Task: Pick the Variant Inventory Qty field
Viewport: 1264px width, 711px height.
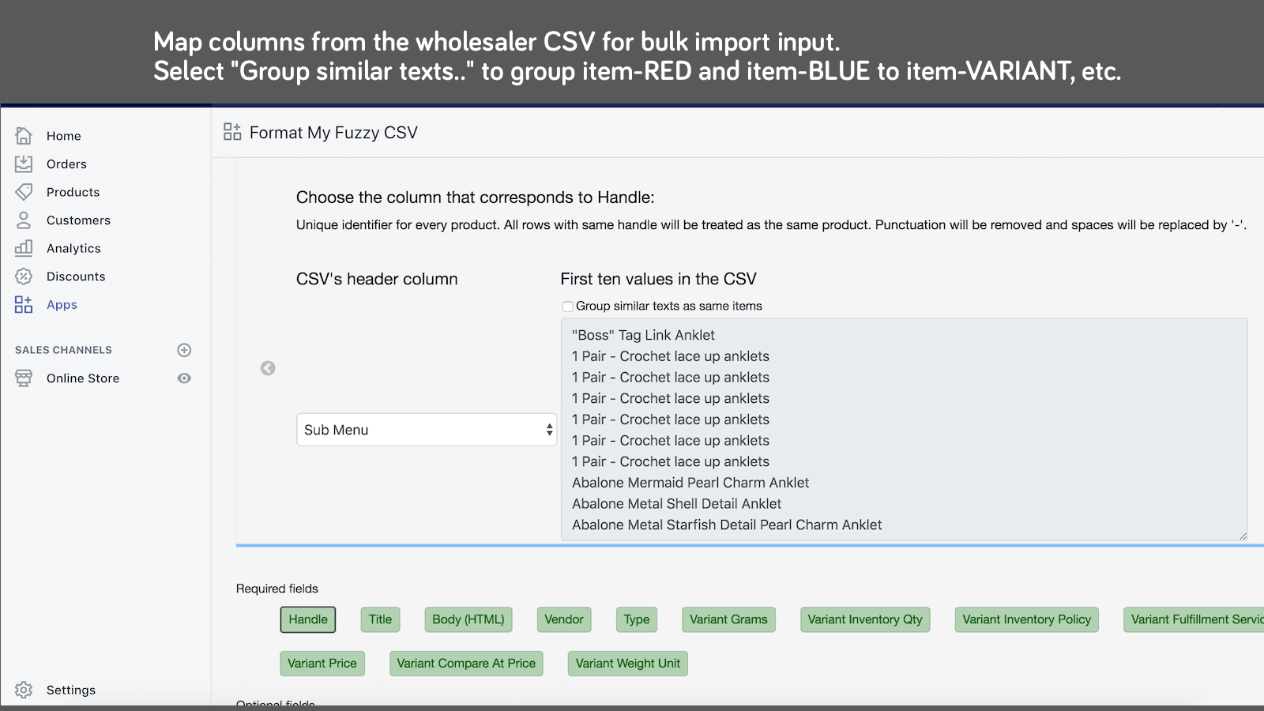Action: click(865, 619)
